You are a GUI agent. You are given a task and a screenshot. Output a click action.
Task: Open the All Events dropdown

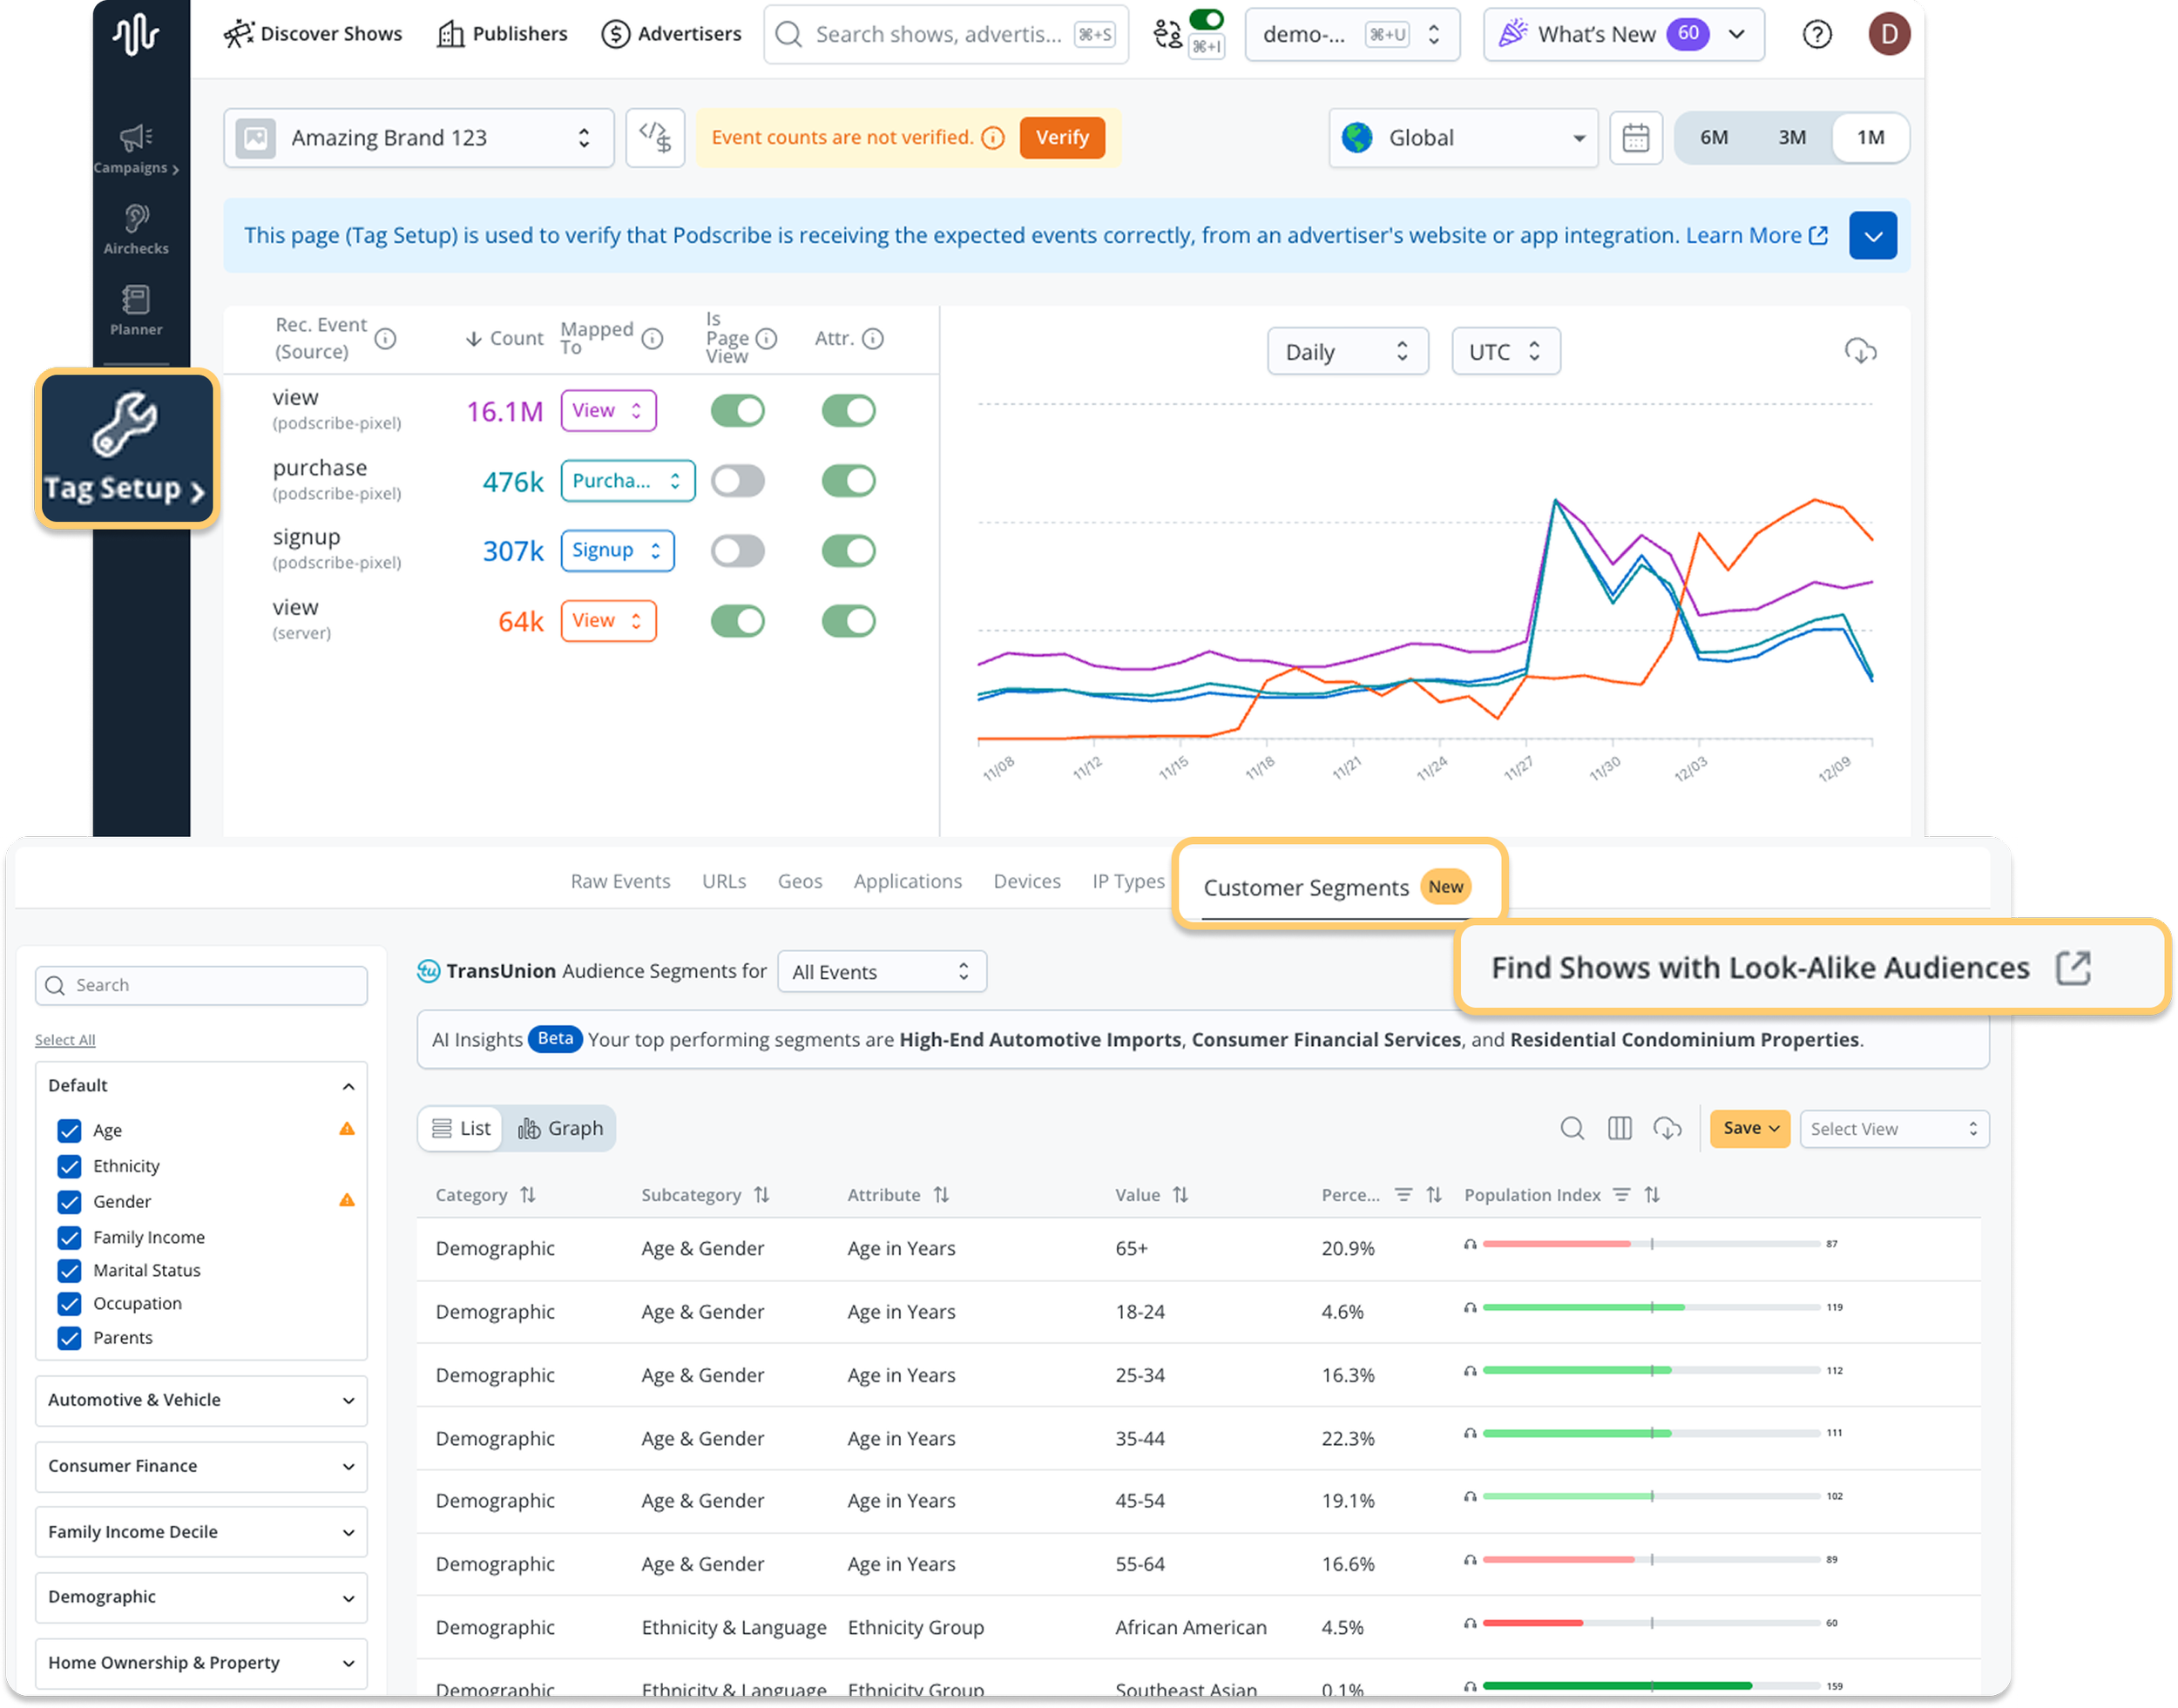tap(881, 972)
